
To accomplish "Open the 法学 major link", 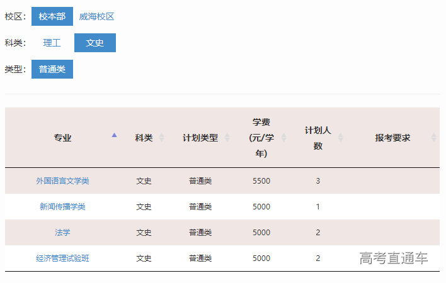I will (x=62, y=233).
